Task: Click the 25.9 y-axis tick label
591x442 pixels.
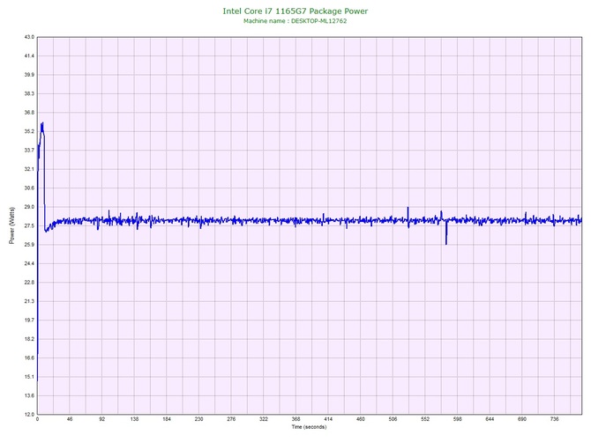Action: [29, 245]
